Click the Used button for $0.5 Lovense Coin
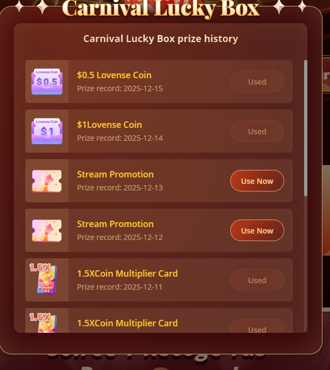 tap(257, 81)
